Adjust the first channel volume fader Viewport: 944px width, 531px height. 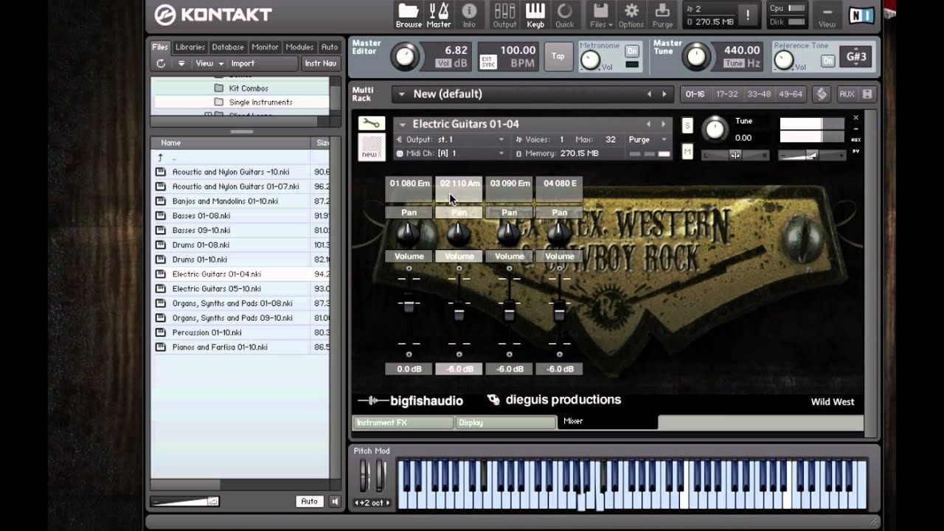(409, 306)
